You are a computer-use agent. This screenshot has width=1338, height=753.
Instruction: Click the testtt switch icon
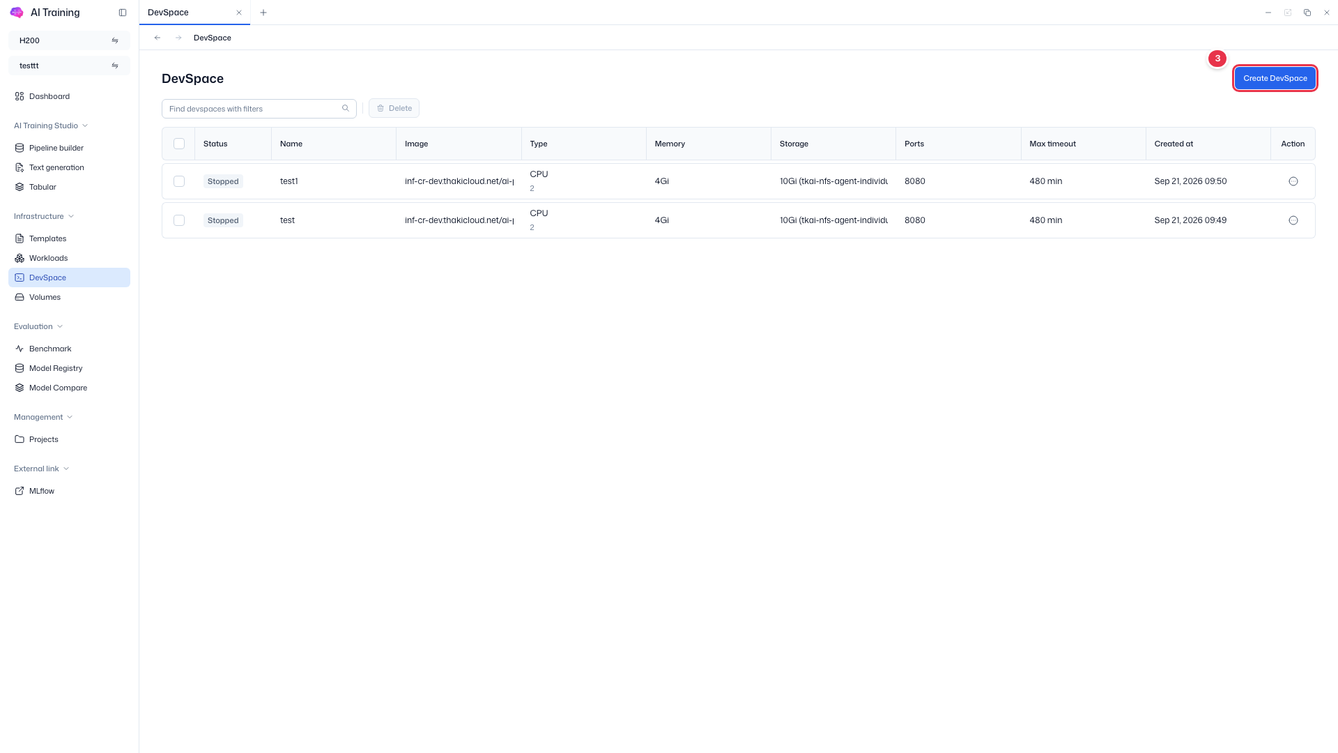pos(115,66)
